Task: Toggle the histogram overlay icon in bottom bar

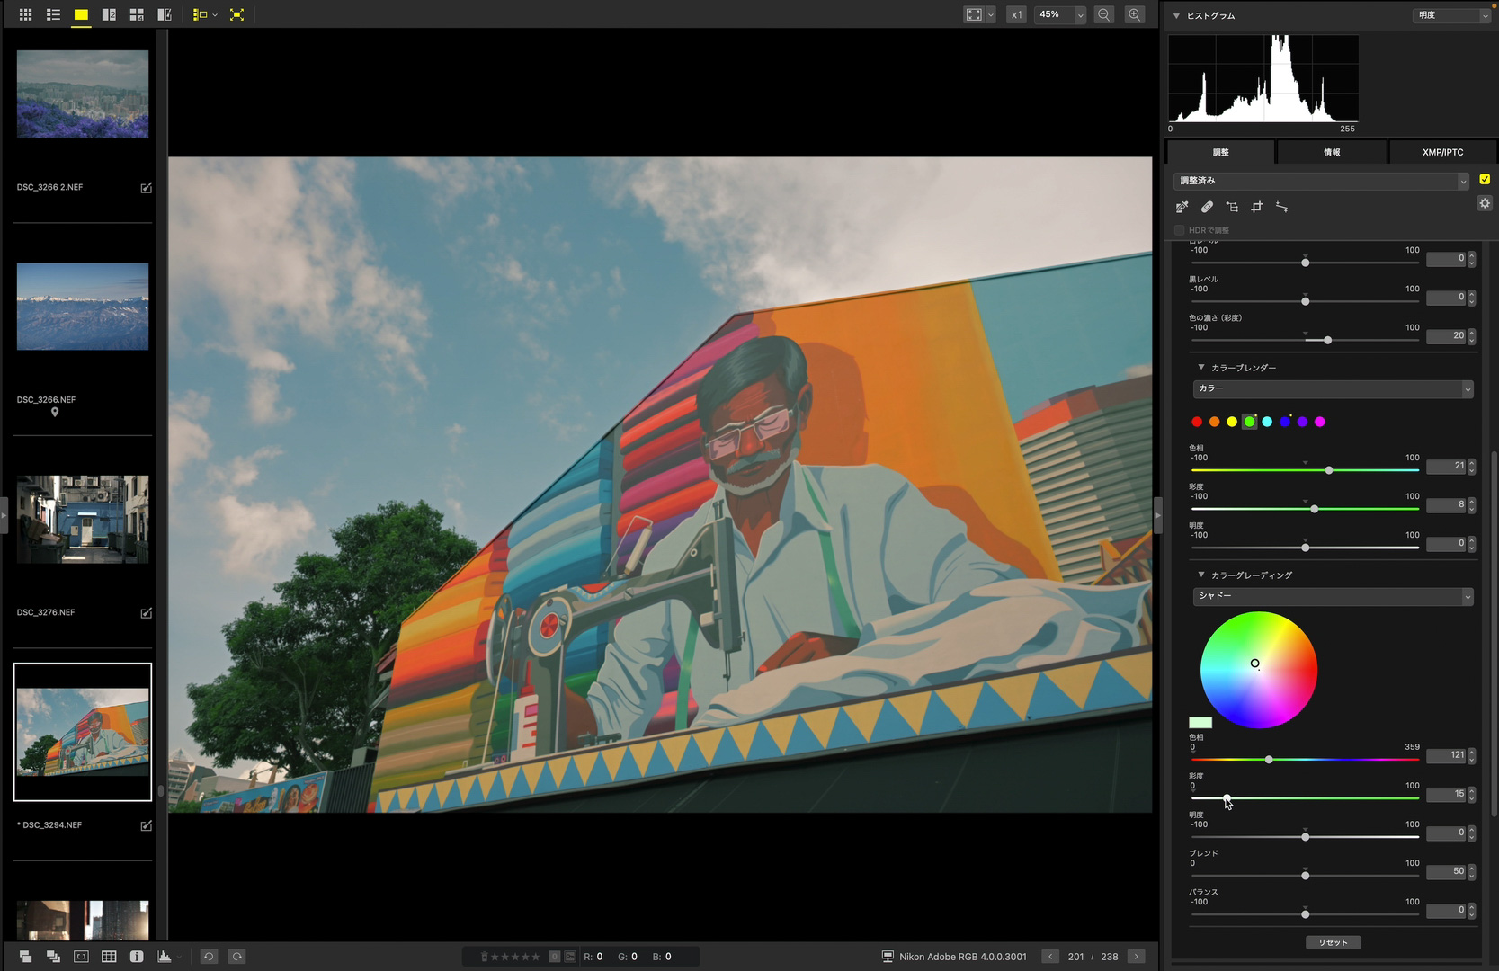Action: (165, 957)
